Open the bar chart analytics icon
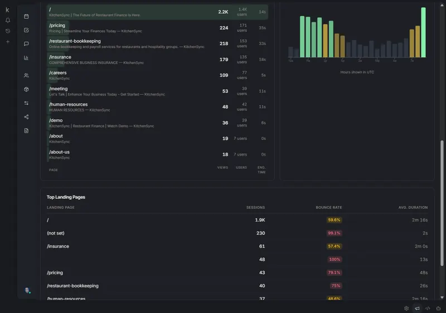Screen dimensions: 446x313 point(26,58)
